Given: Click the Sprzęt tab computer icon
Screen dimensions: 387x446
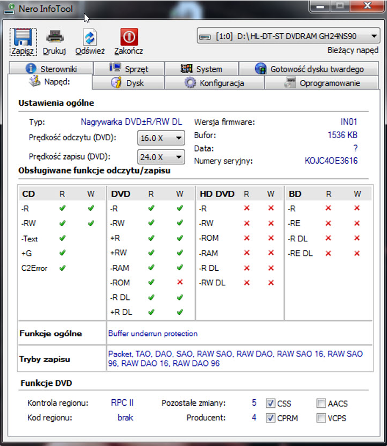Looking at the screenshot, I should 115,68.
